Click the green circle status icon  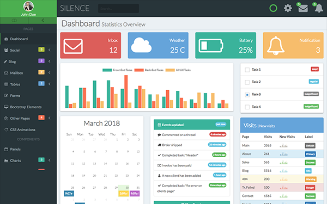273,8
